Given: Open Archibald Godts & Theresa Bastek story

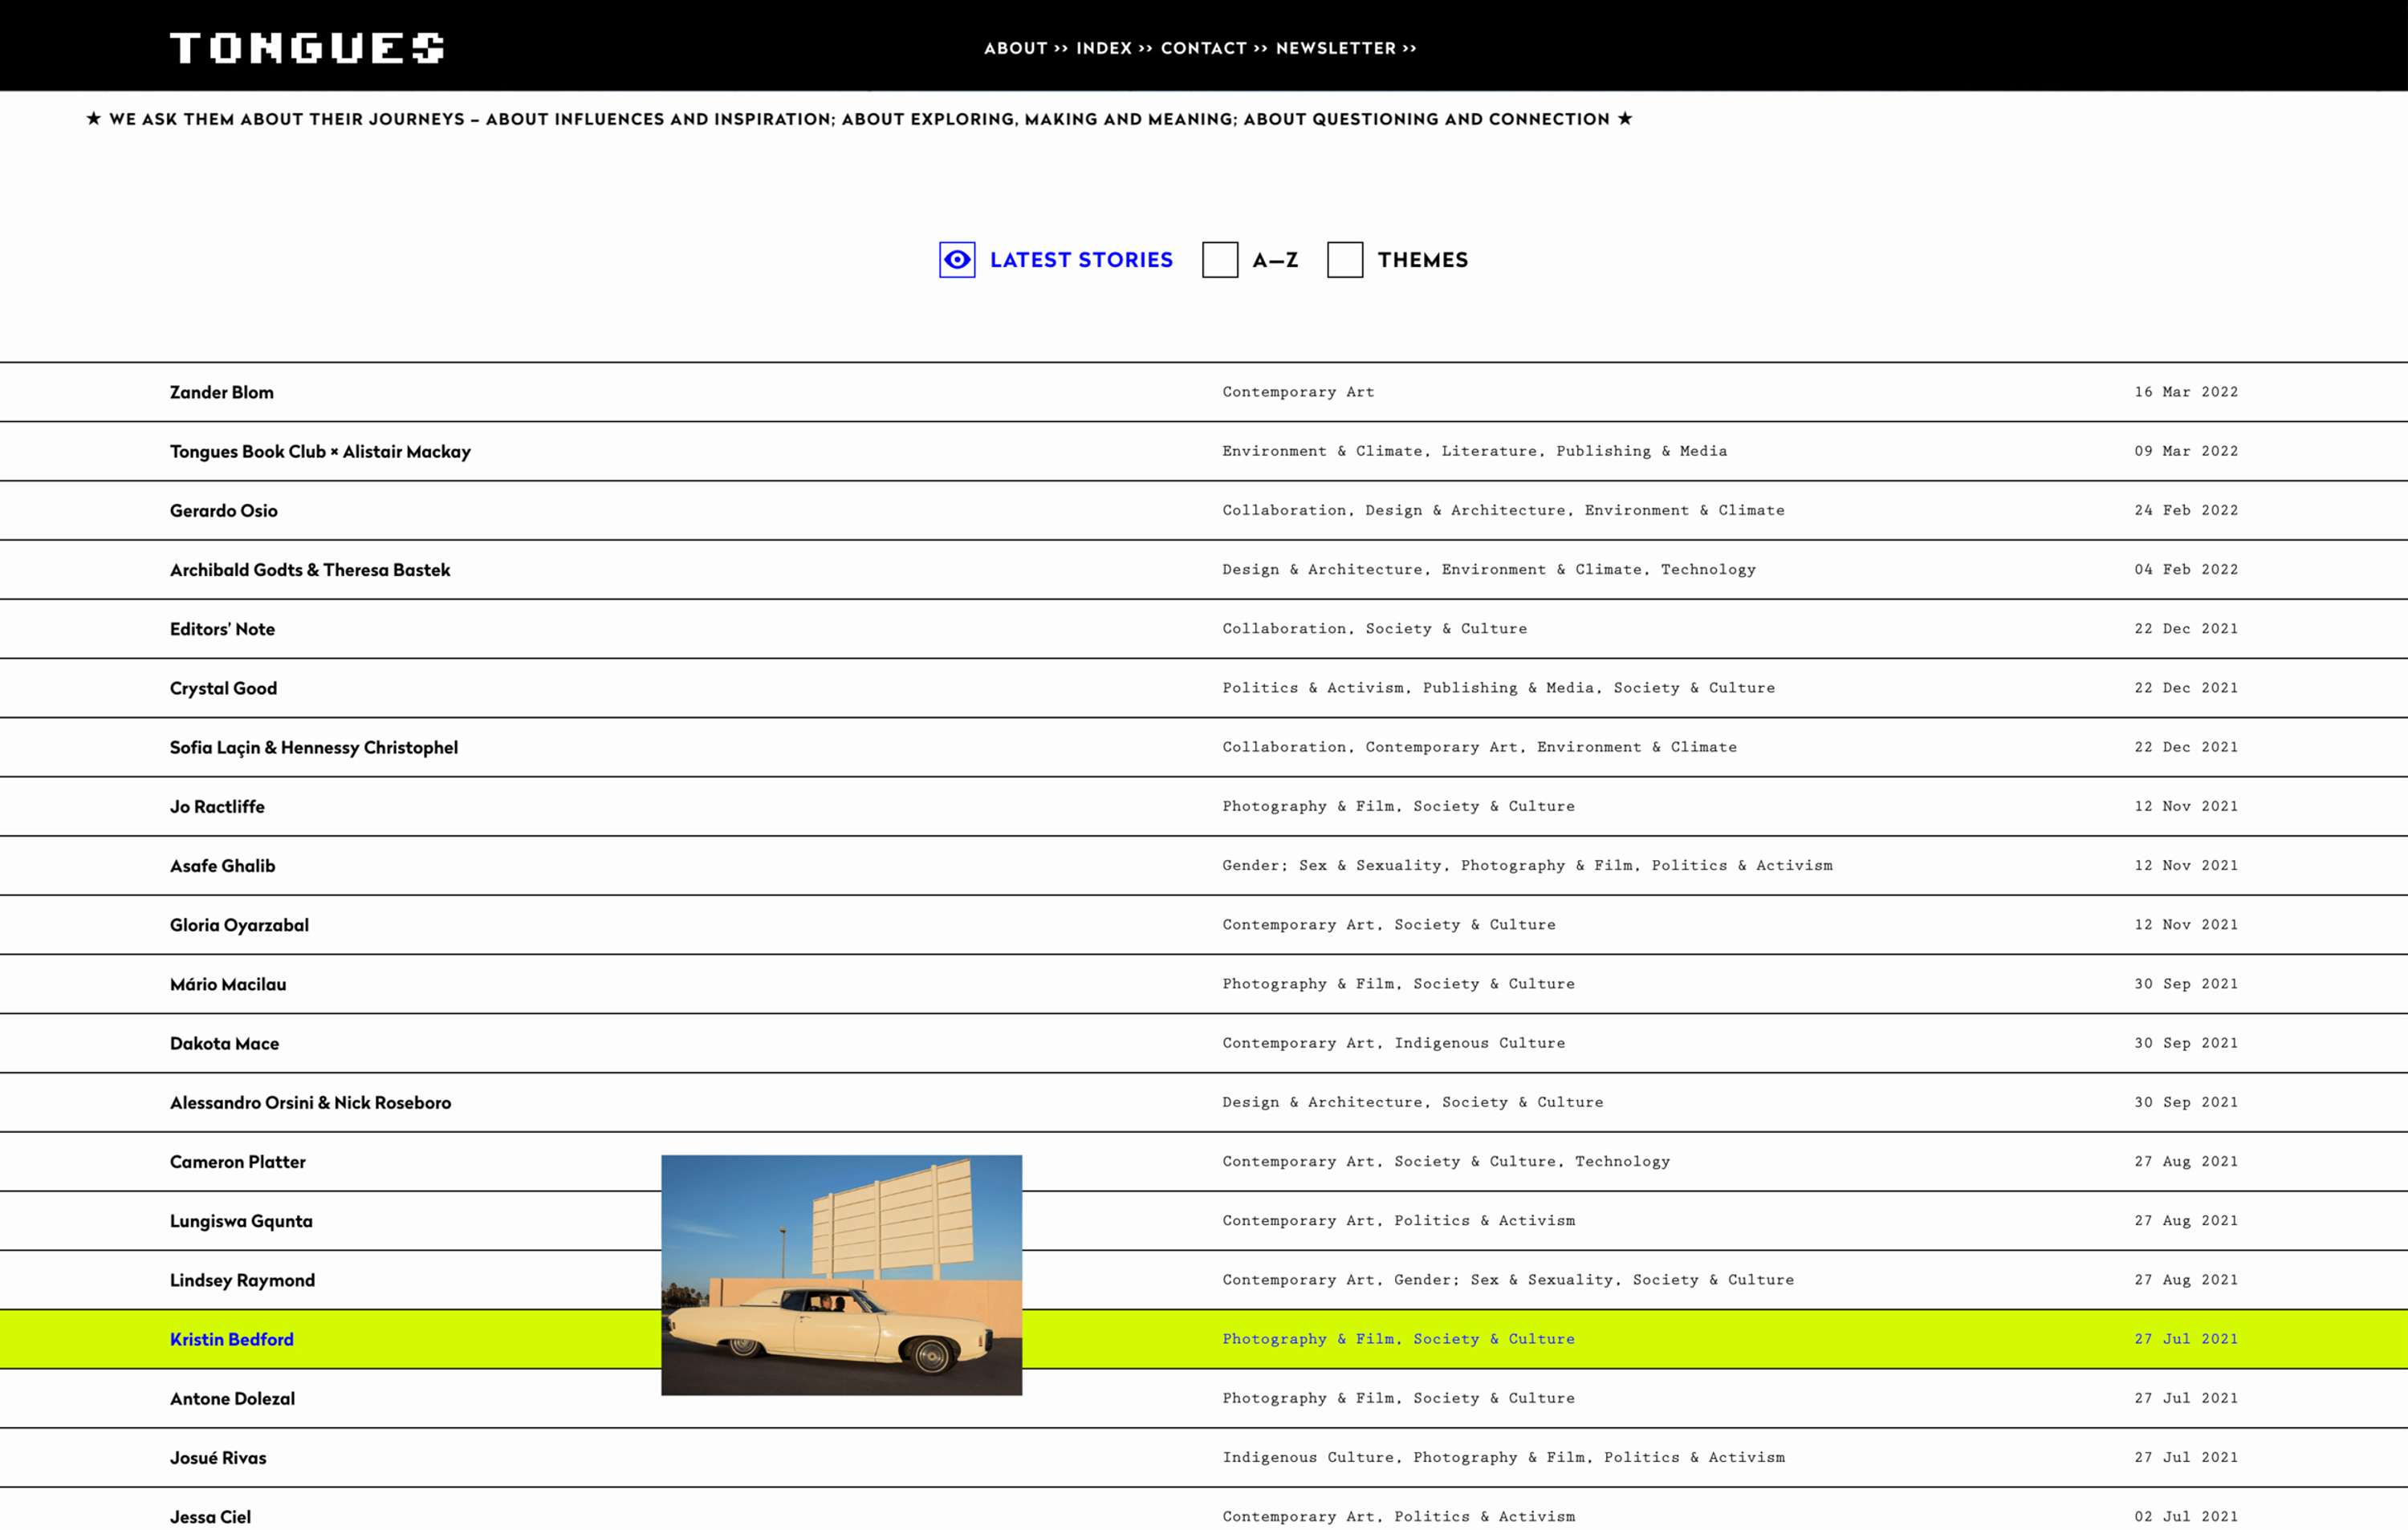Looking at the screenshot, I should pos(310,570).
